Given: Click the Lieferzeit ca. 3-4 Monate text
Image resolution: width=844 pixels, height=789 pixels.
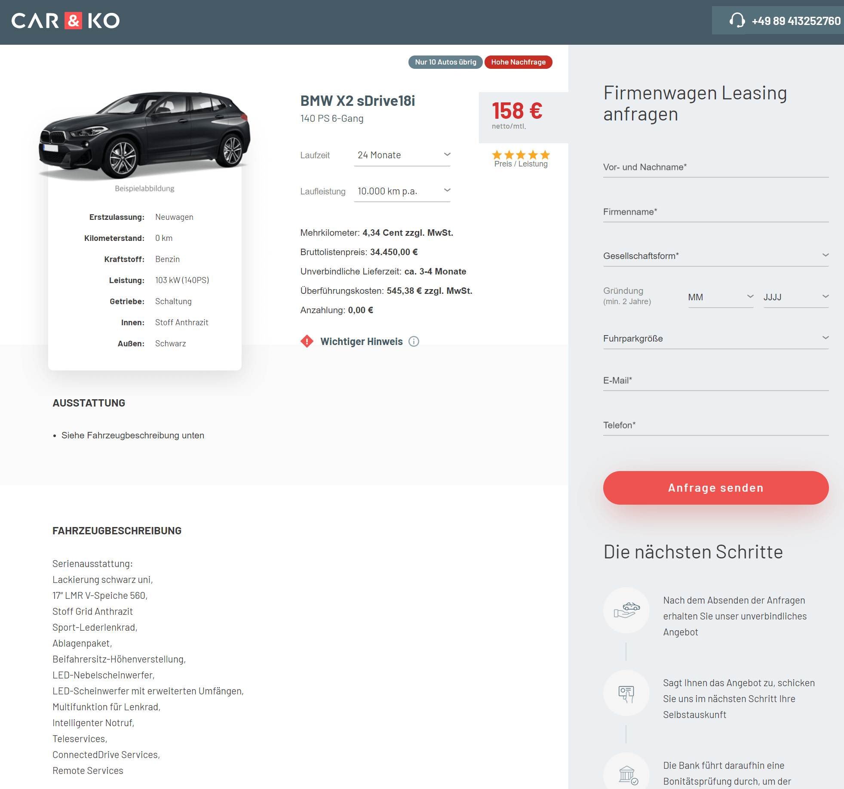Looking at the screenshot, I should 383,271.
